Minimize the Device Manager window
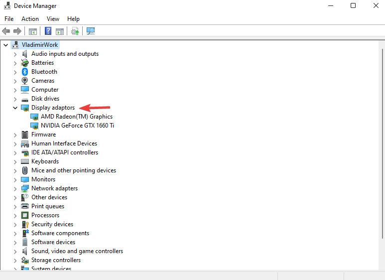 pyautogui.click(x=331, y=5)
